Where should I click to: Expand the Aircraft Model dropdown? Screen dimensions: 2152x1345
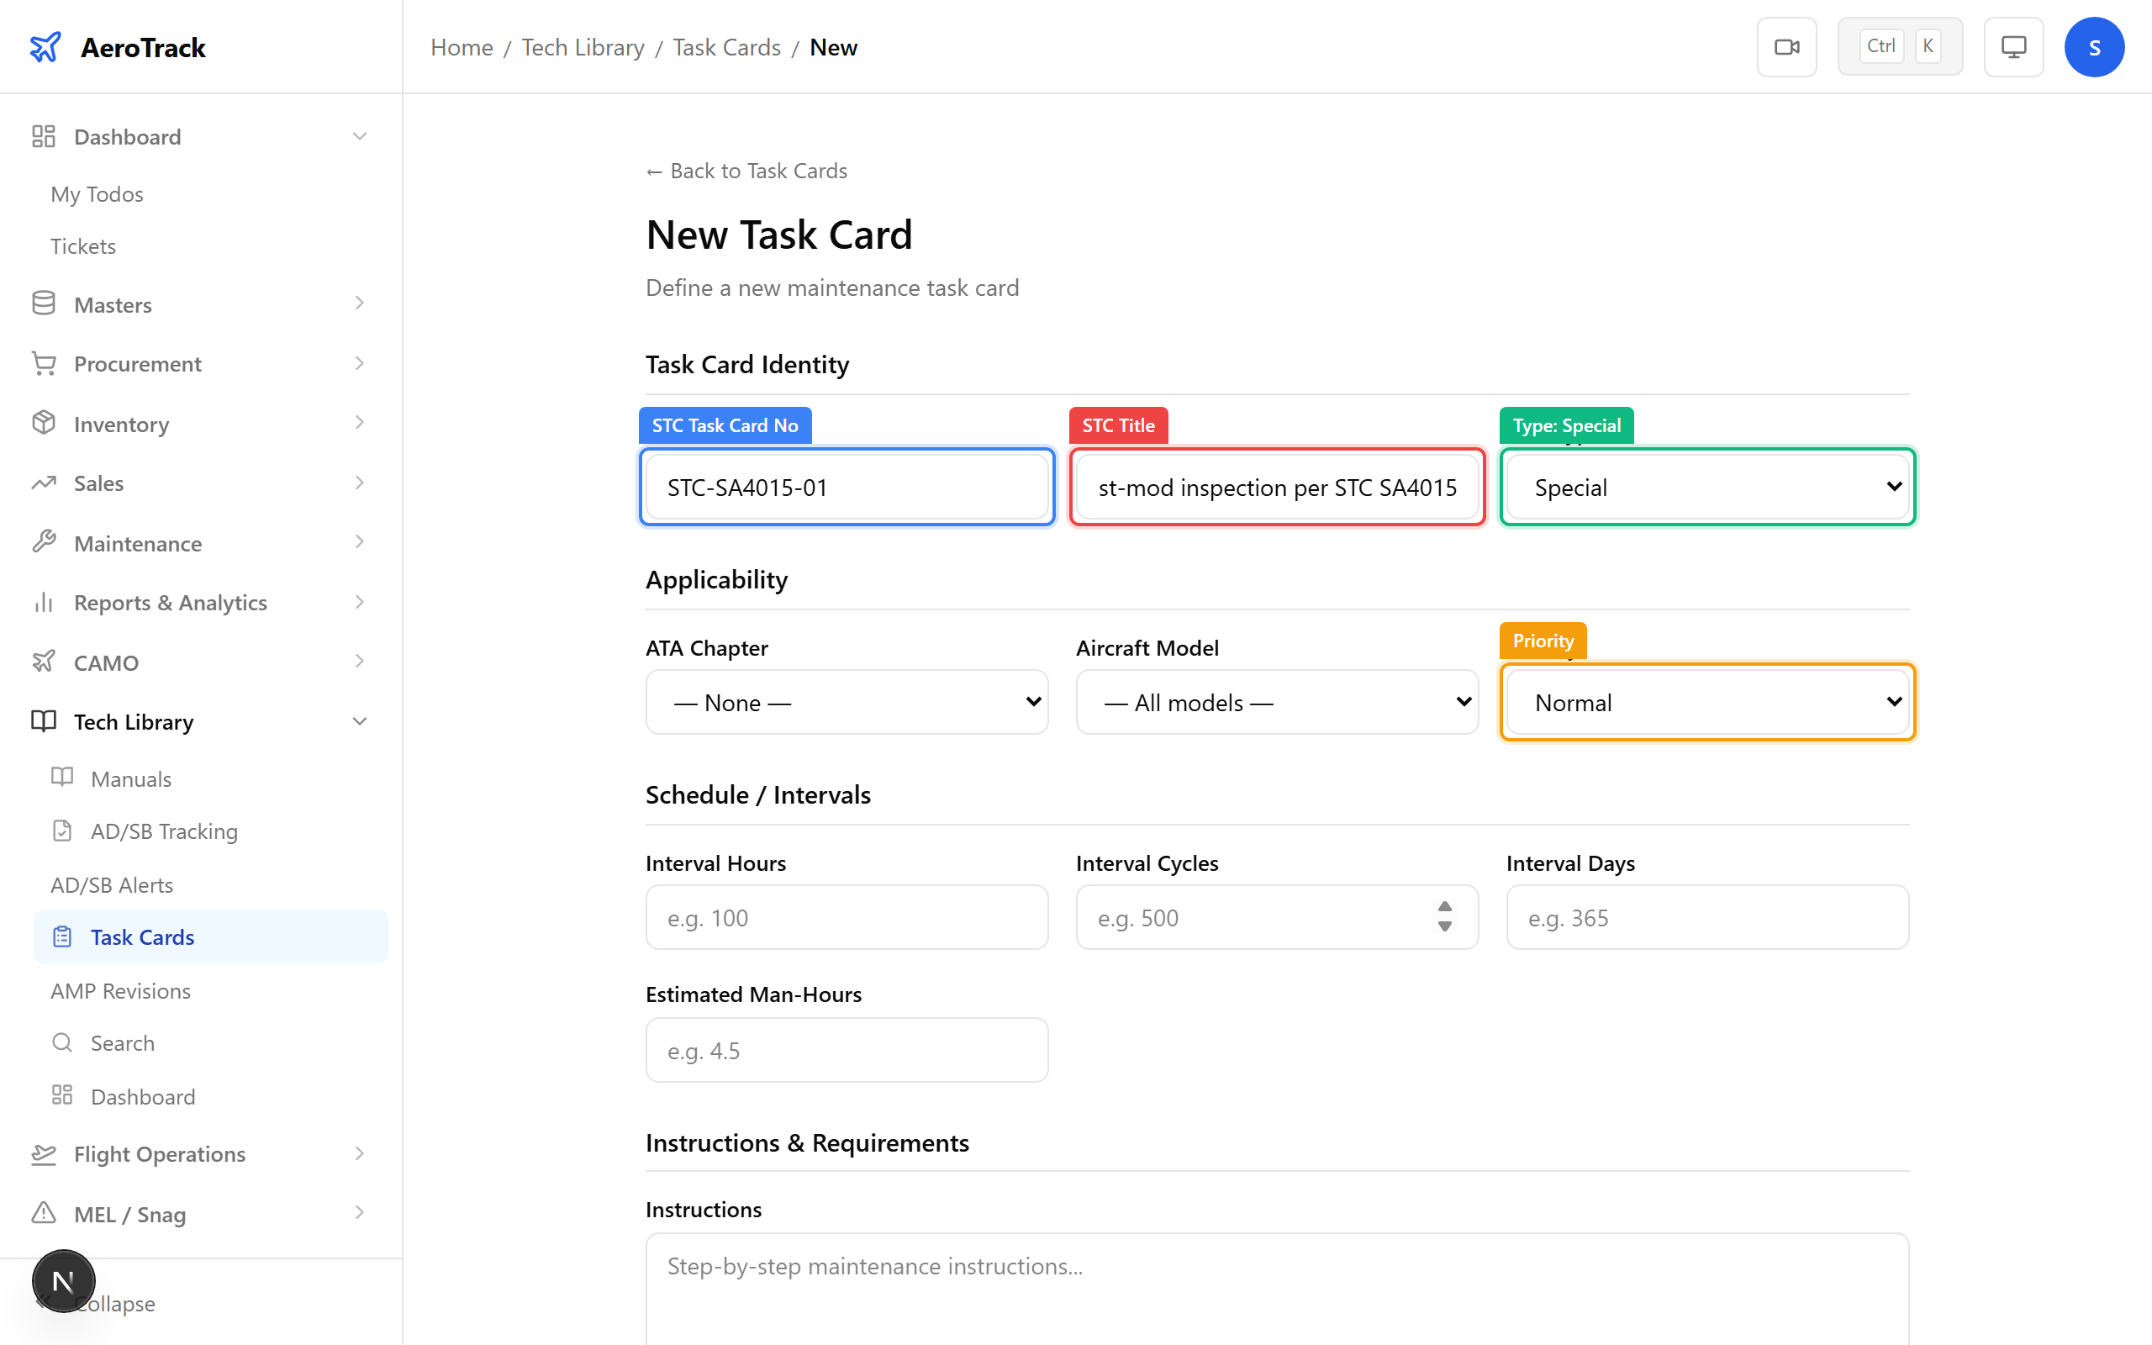[1276, 702]
